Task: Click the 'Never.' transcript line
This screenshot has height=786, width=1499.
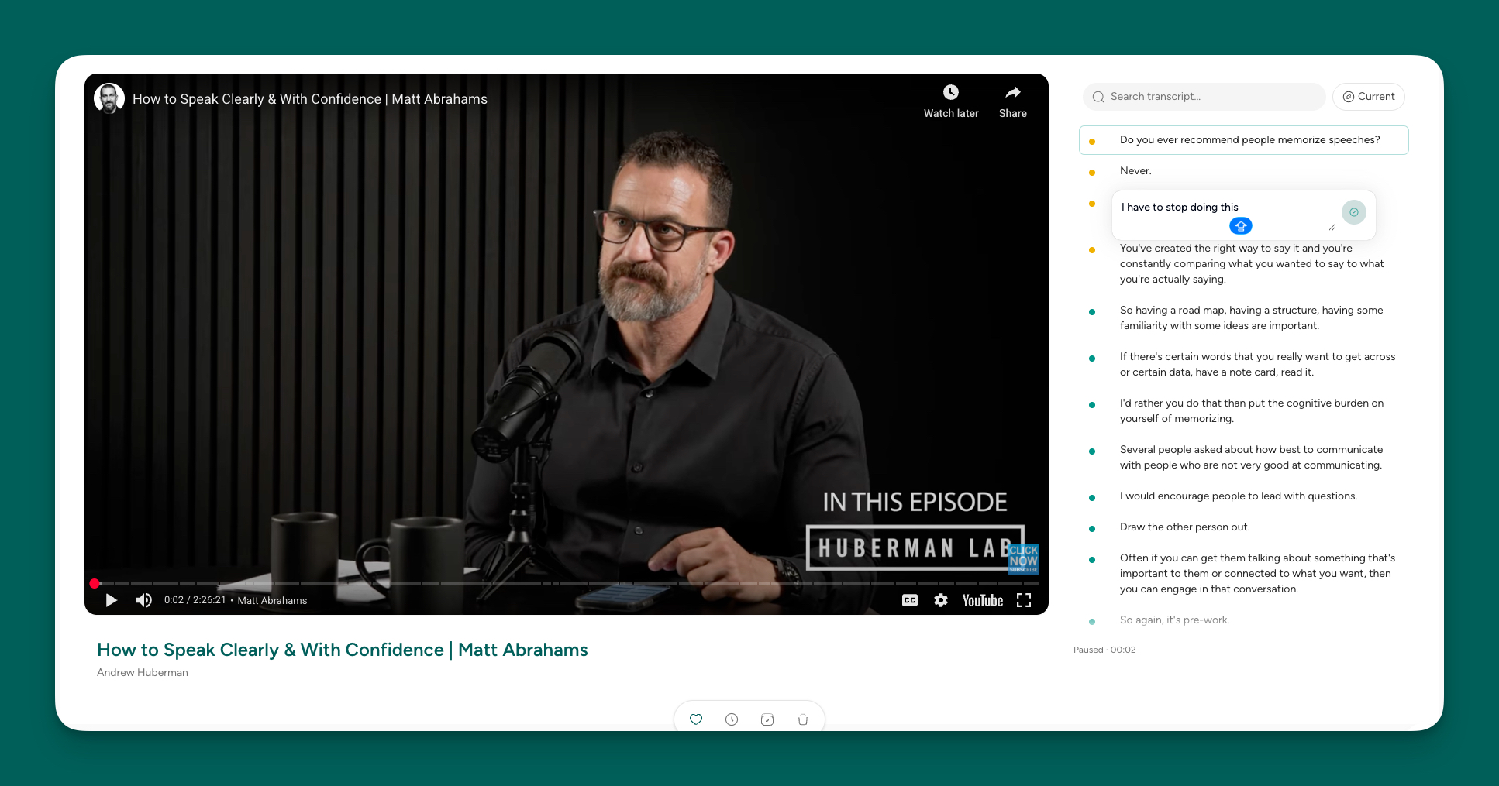Action: pos(1135,171)
